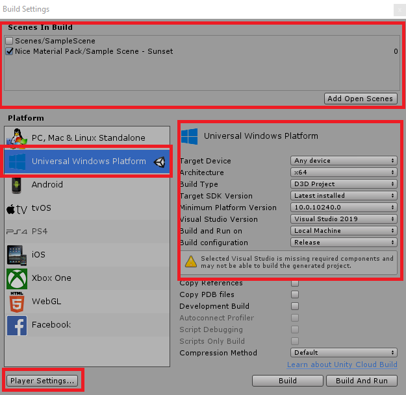406x395 pixels.
Task: Open the Build configuration Release dropdown
Action: 344,242
